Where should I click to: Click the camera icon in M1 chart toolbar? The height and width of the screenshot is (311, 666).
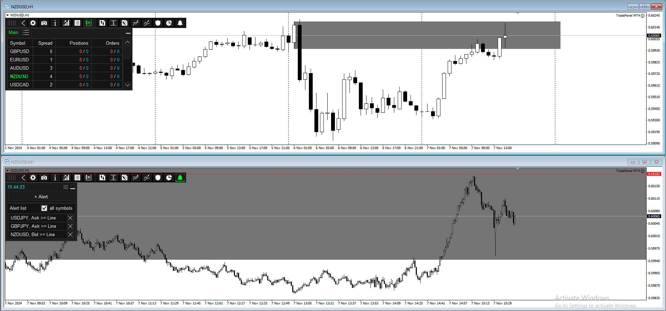pos(44,178)
